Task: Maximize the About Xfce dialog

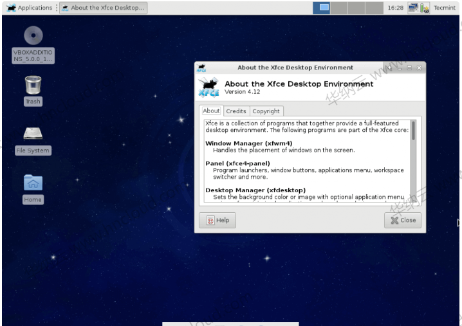Action: [x=409, y=68]
